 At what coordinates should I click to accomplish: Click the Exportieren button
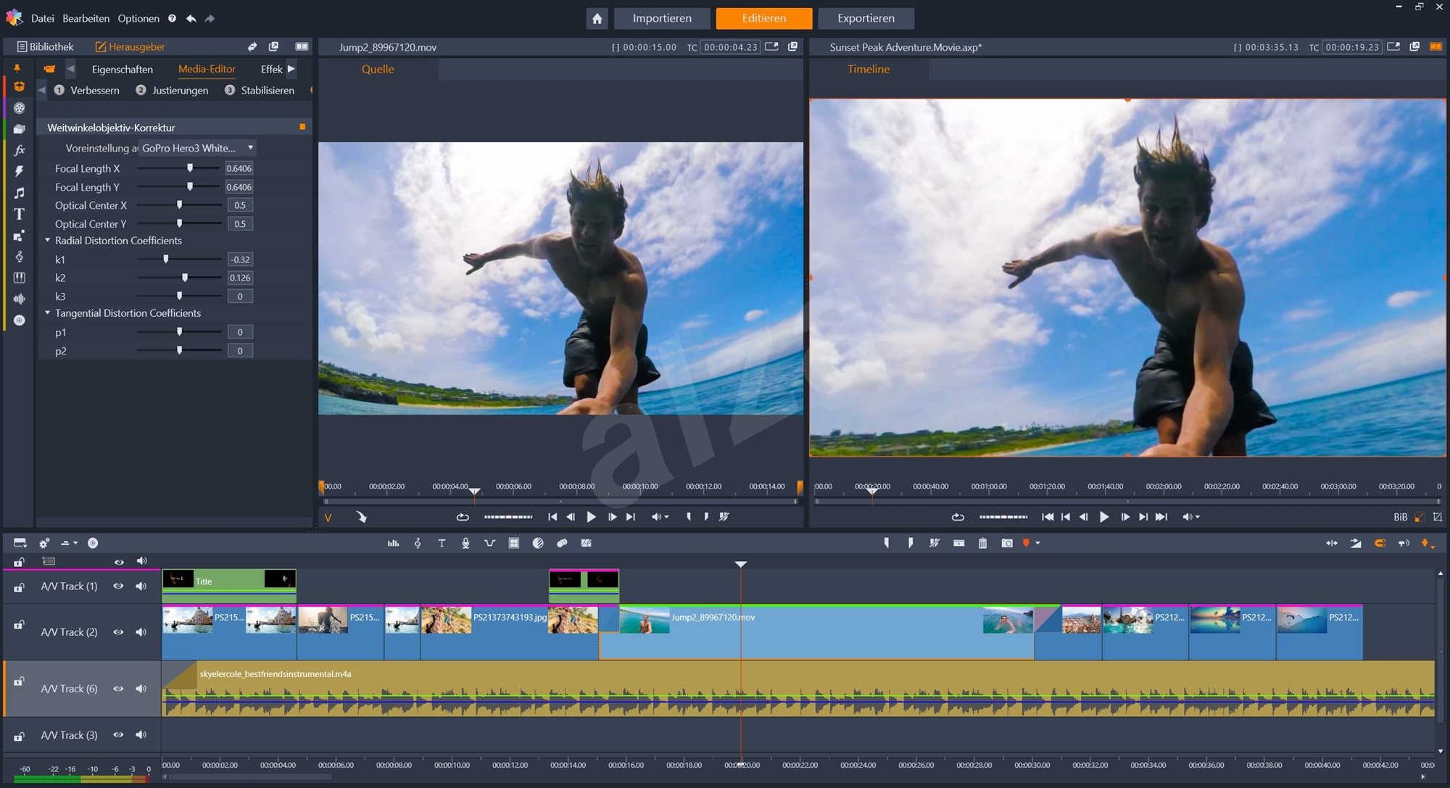click(x=866, y=18)
